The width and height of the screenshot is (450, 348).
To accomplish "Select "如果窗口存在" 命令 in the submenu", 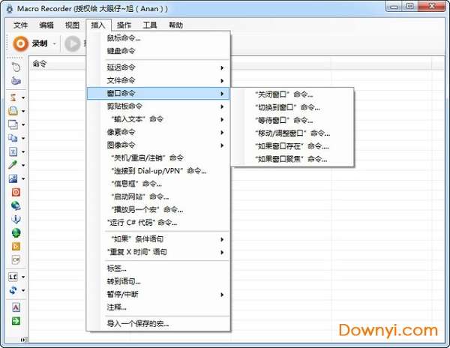I will [292, 146].
